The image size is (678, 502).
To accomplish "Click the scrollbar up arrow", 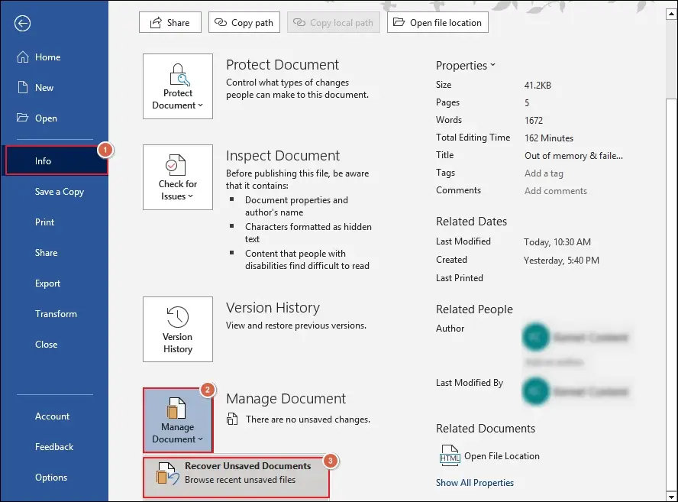I will coord(672,15).
